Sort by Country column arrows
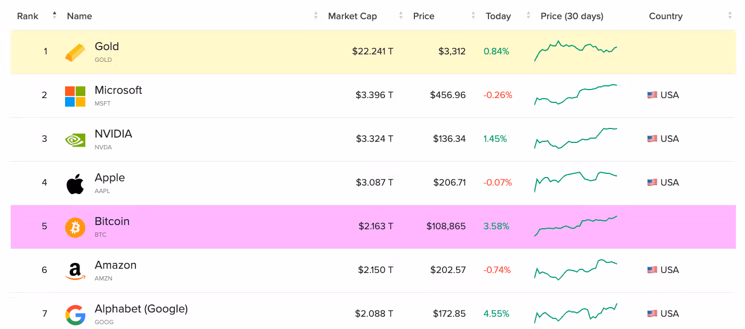This screenshot has width=745, height=329. click(730, 16)
